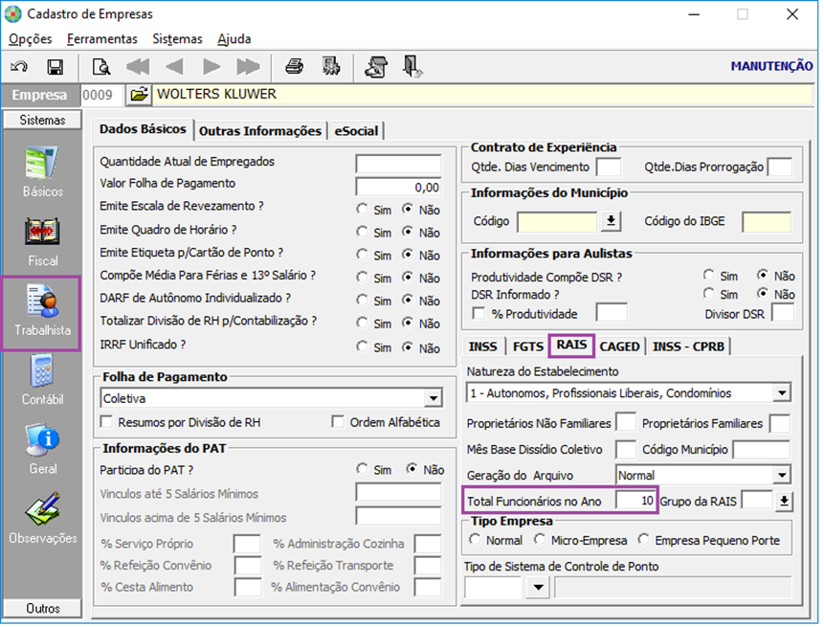Click the printer icon
Viewport: 824px width, 627px height.
click(295, 67)
